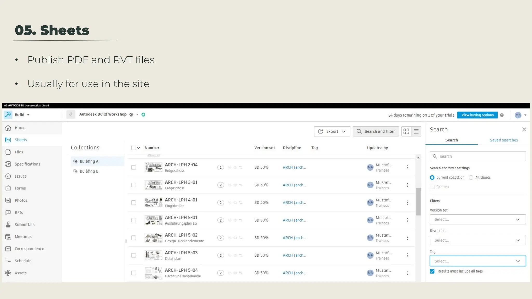
Task: Click View buying options button
Action: coord(477,115)
